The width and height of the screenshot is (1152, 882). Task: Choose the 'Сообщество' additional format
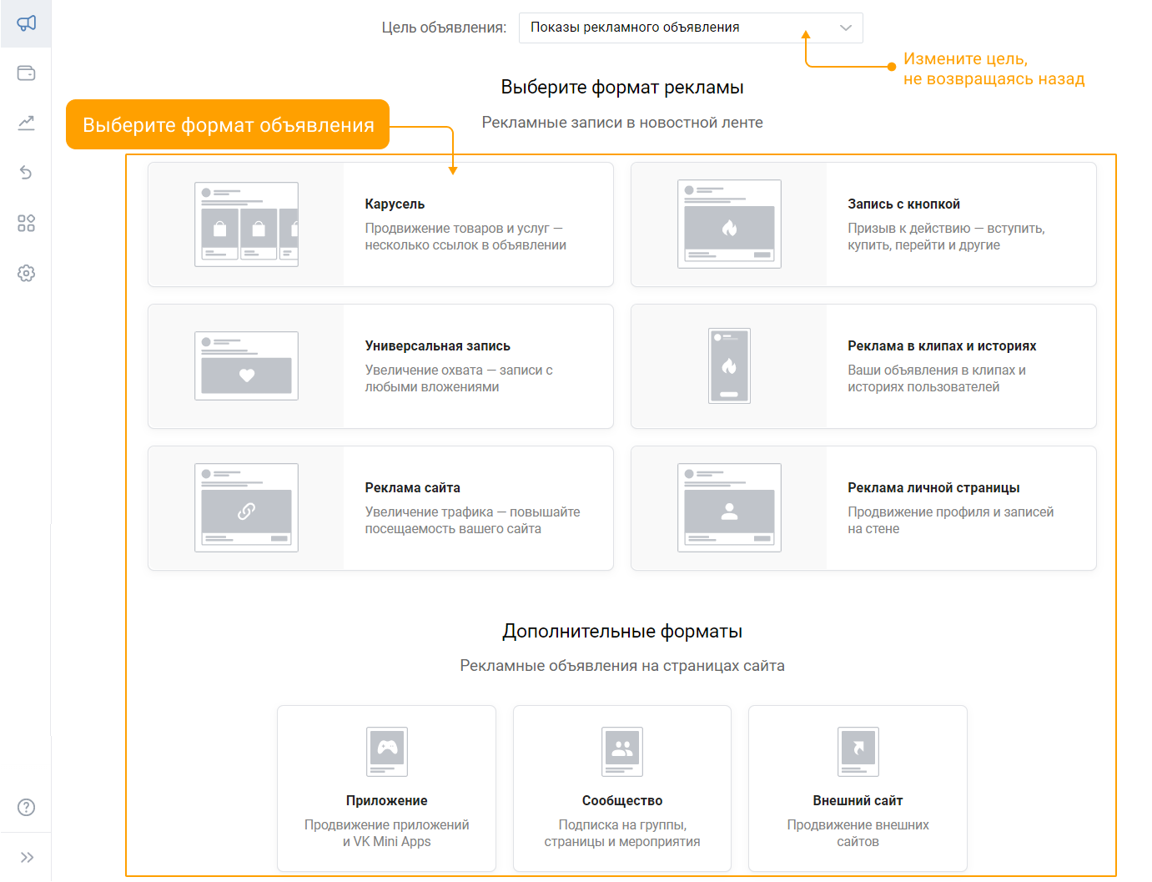(622, 788)
